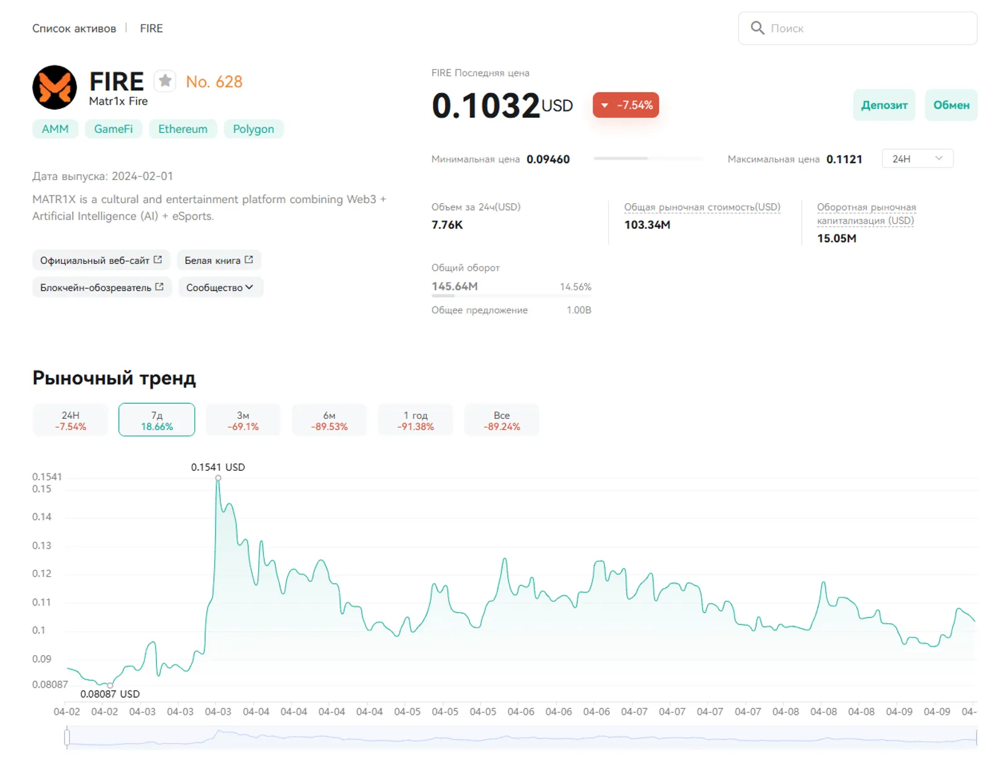This screenshot has width=1003, height=763.
Task: Click the 15.05M circulating cap value
Action: 836,238
